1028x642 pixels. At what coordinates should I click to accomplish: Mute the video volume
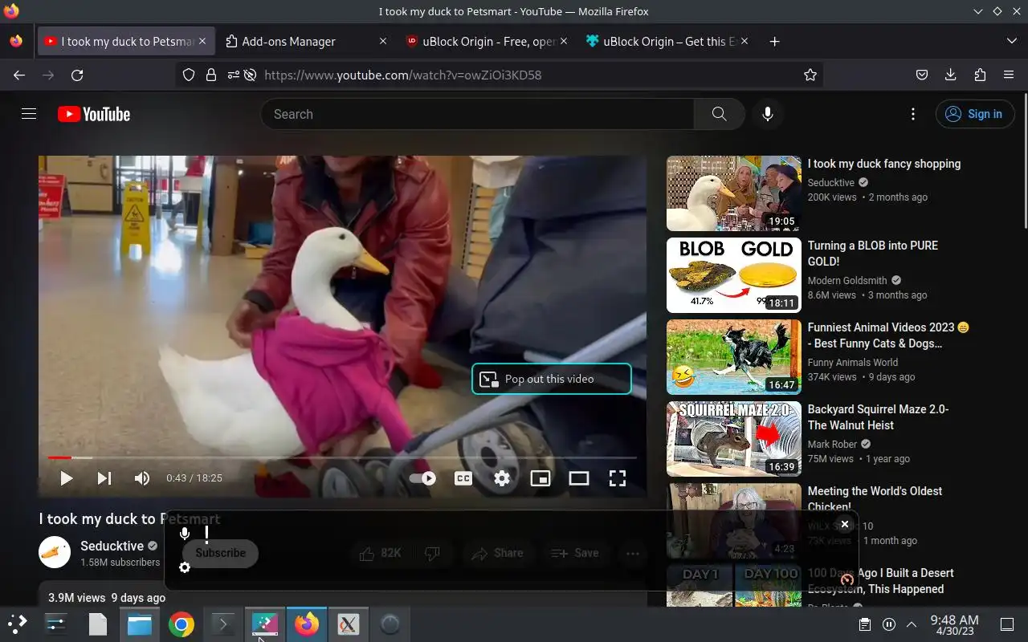click(142, 478)
